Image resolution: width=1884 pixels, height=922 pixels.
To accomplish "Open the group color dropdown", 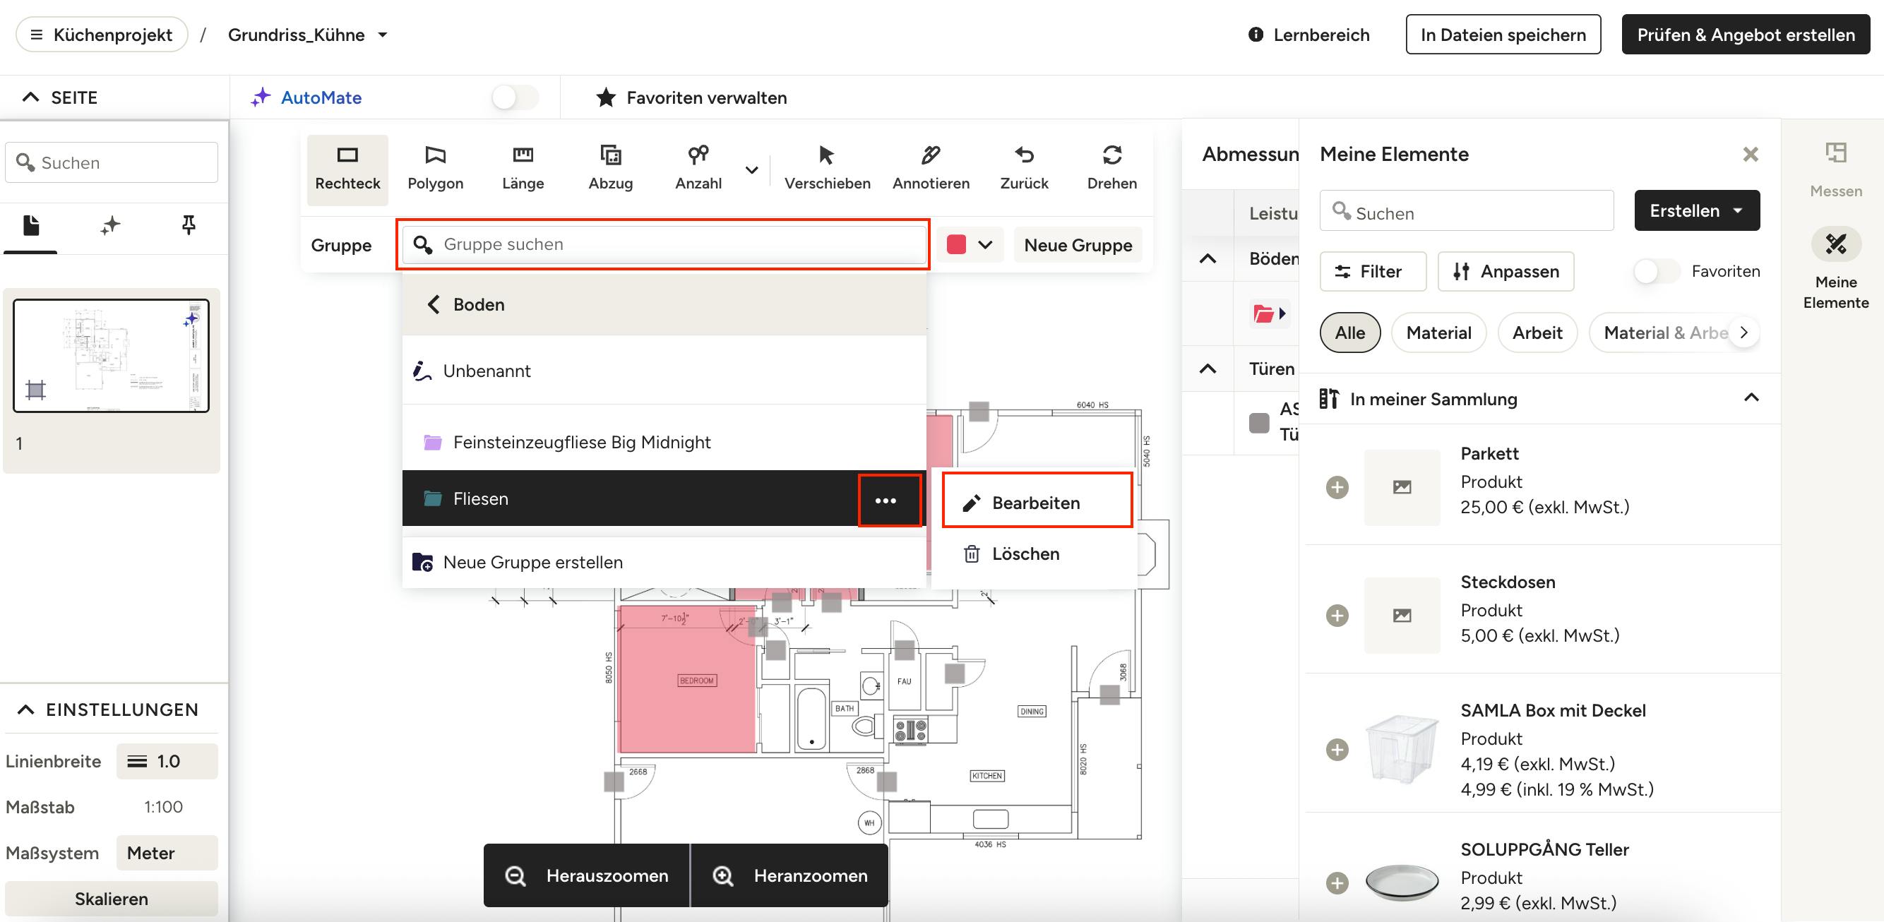I will [x=969, y=244].
